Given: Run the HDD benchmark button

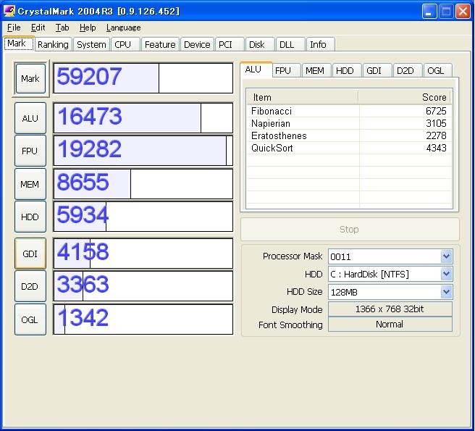Looking at the screenshot, I should click(x=30, y=217).
